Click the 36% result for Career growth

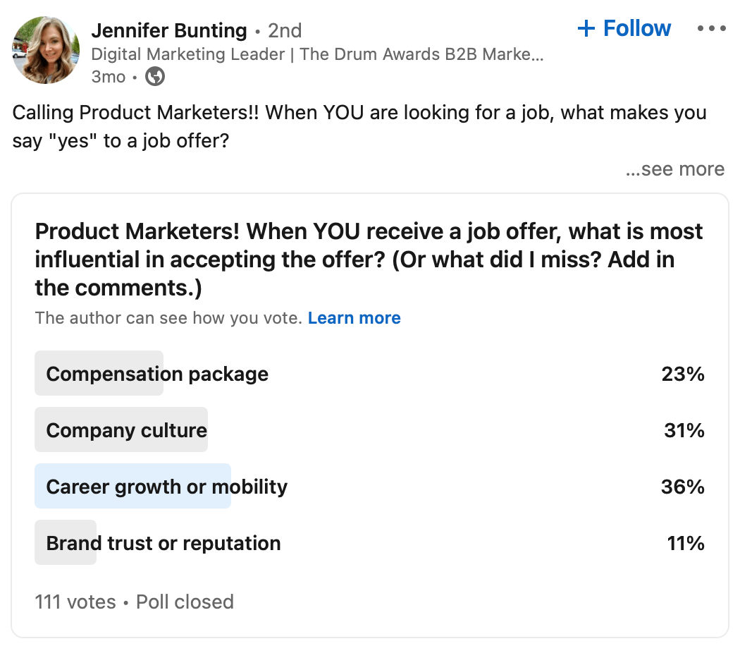tap(682, 487)
